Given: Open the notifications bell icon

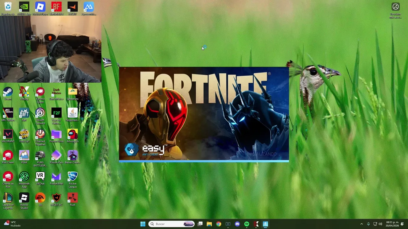Looking at the screenshot, I should click(x=402, y=224).
